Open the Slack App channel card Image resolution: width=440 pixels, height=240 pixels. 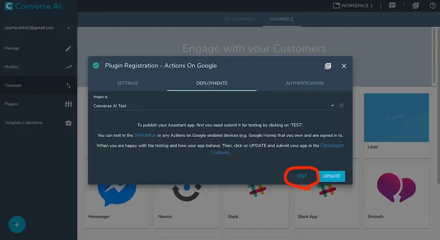(x=326, y=206)
